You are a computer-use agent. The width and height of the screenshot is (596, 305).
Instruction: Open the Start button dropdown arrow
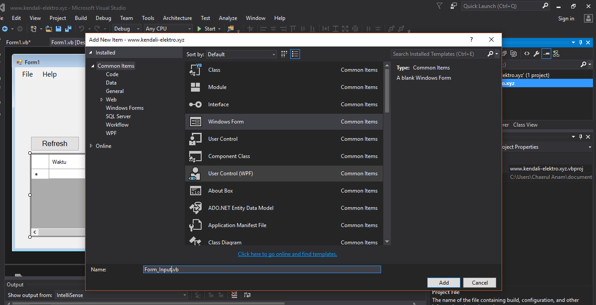[x=220, y=29]
